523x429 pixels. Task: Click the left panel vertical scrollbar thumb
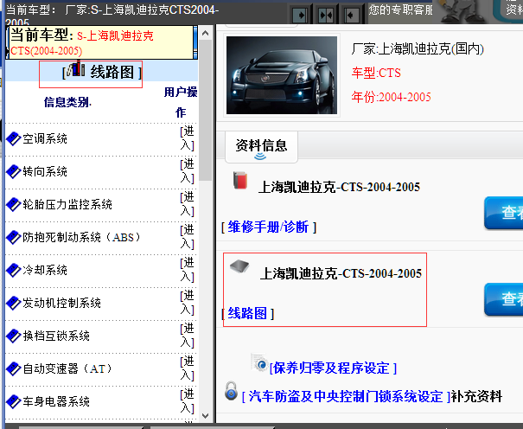point(206,110)
